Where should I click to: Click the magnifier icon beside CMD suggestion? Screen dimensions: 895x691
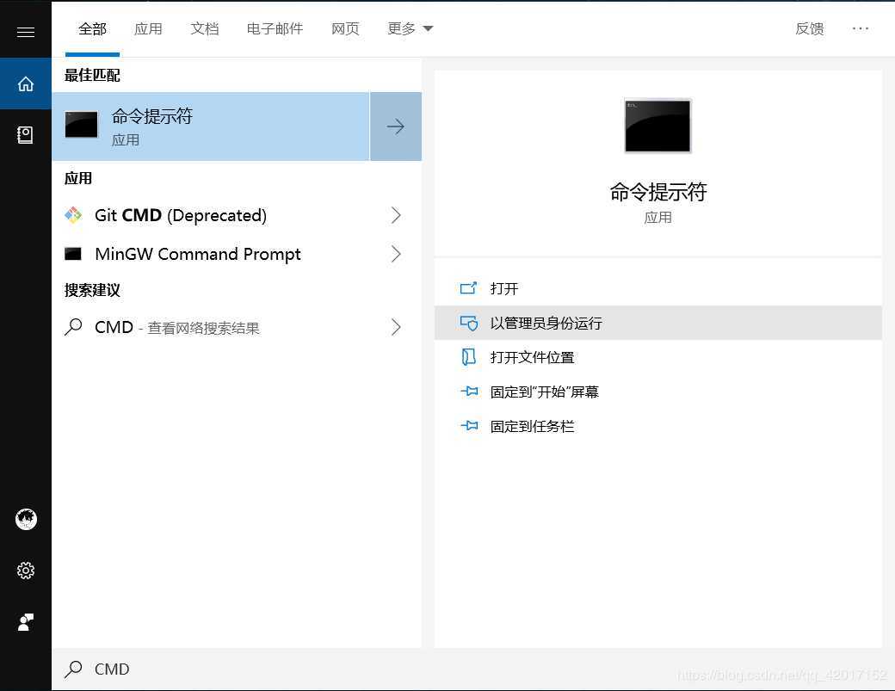(73, 327)
